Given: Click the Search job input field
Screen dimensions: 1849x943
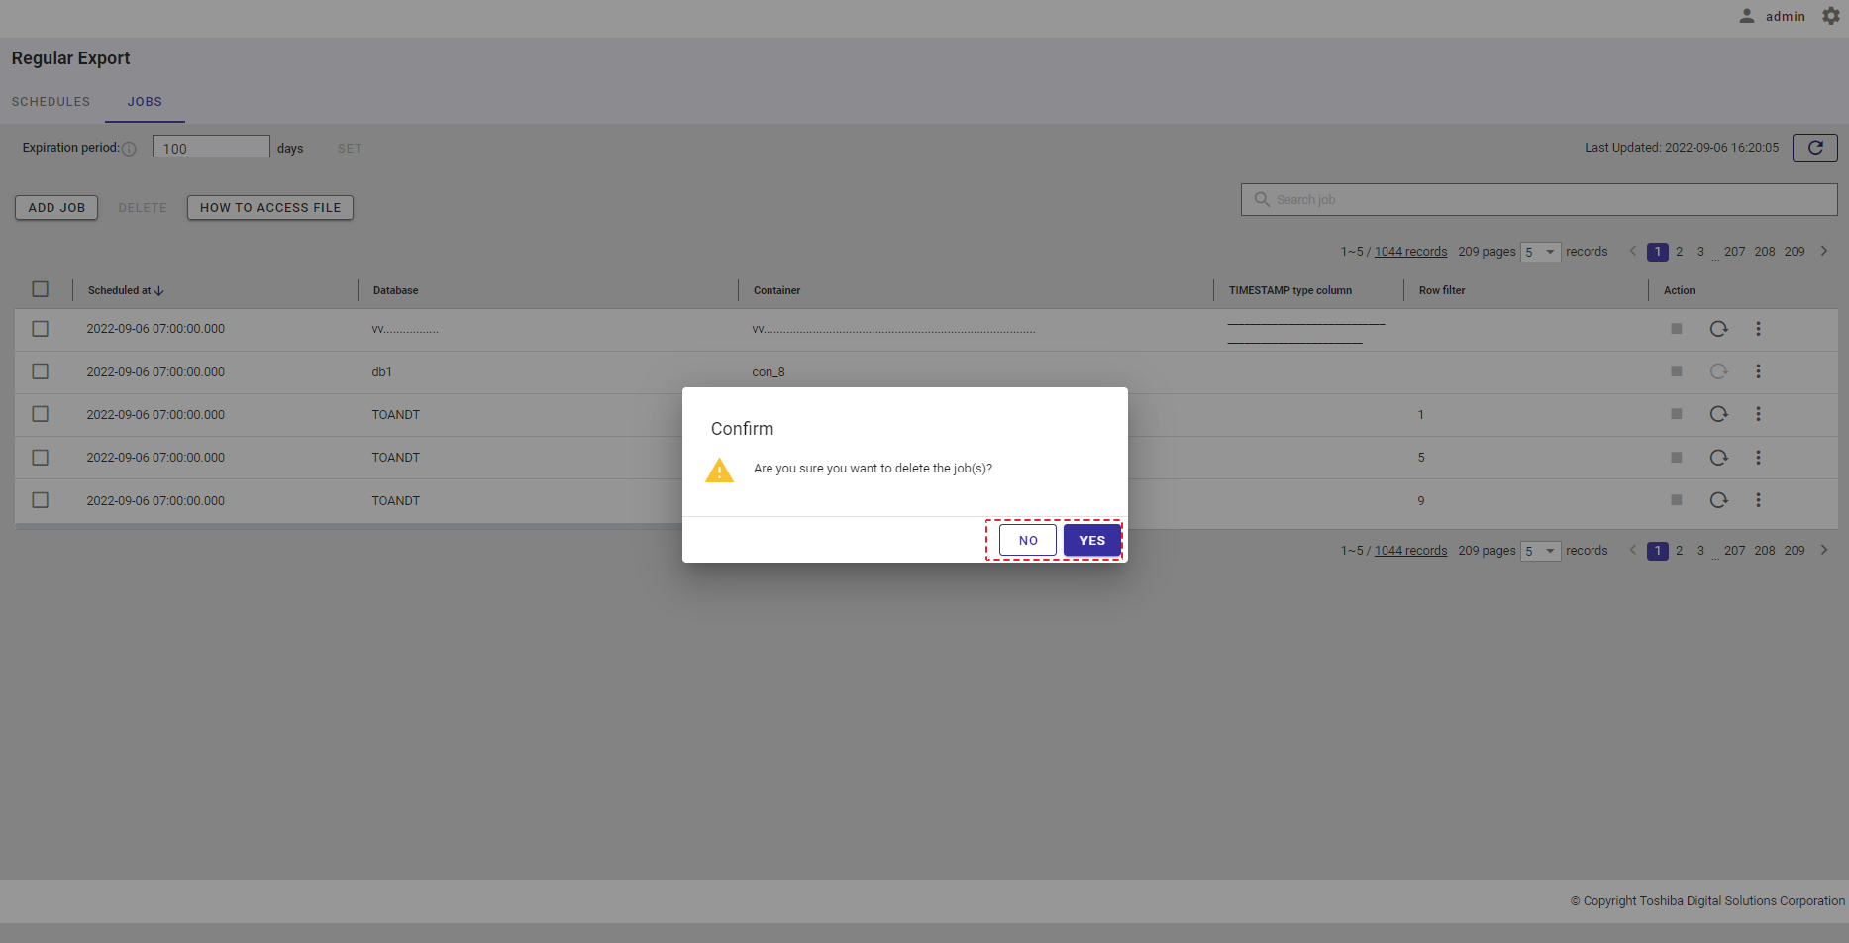Looking at the screenshot, I should pyautogui.click(x=1545, y=199).
